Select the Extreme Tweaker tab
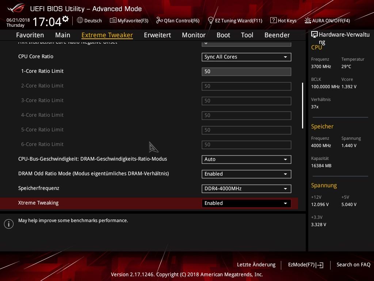 click(107, 35)
